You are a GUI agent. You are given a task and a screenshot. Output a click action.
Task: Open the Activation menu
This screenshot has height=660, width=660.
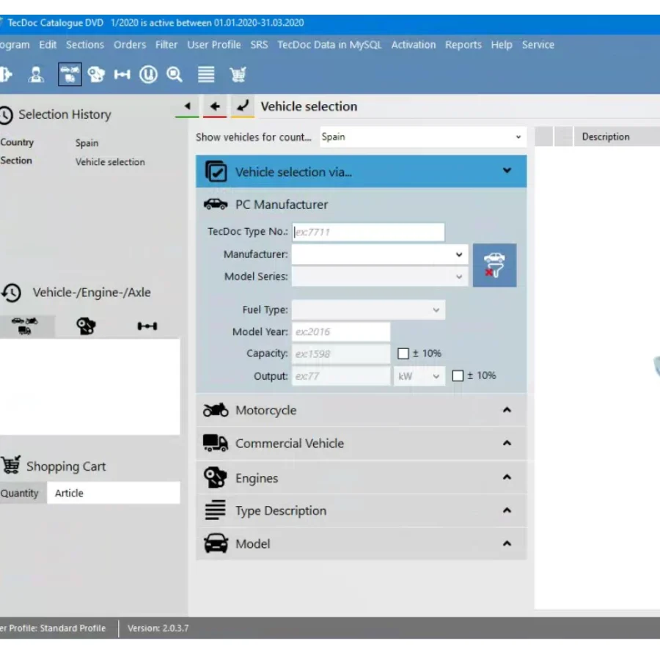(414, 45)
